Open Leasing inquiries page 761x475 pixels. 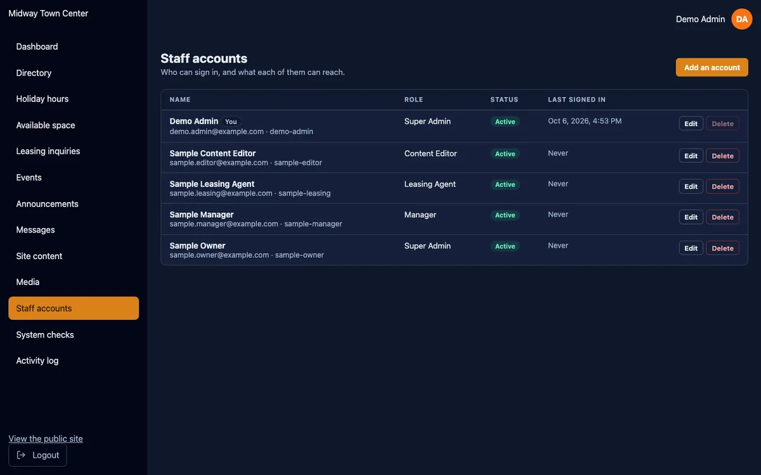point(74,151)
